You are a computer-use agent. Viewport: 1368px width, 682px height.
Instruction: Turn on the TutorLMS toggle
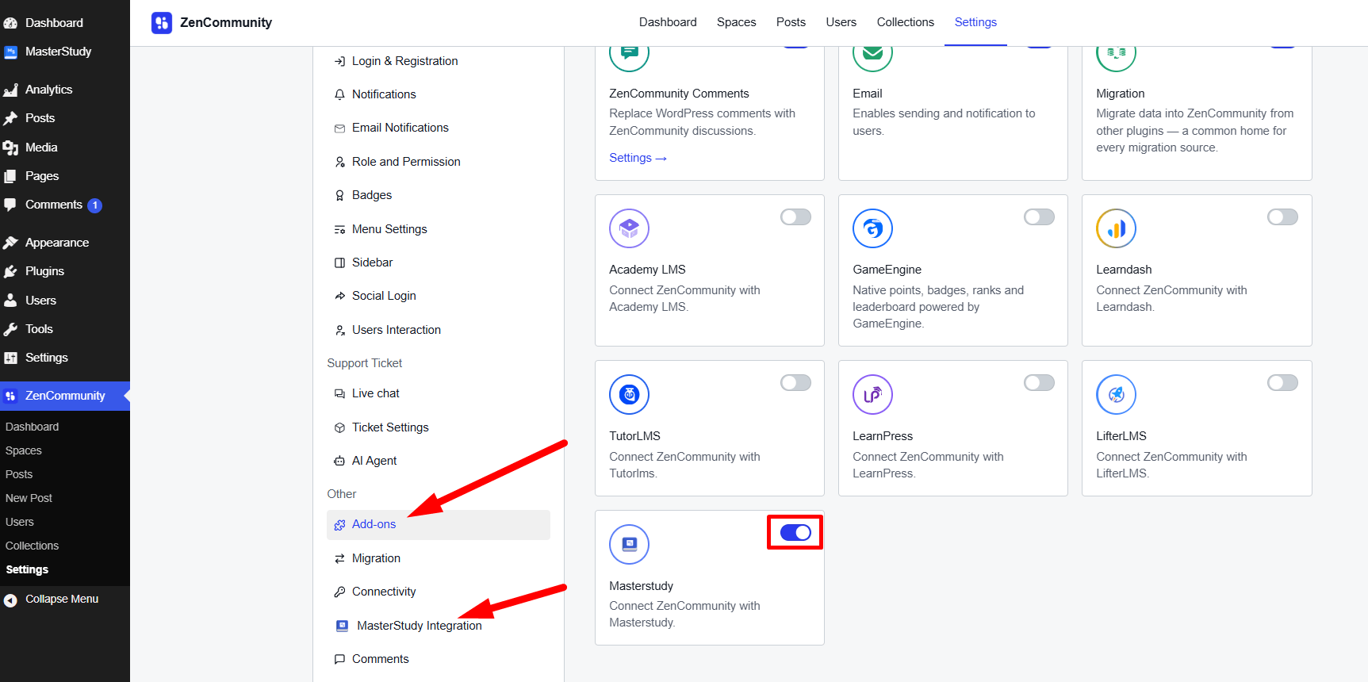(795, 383)
